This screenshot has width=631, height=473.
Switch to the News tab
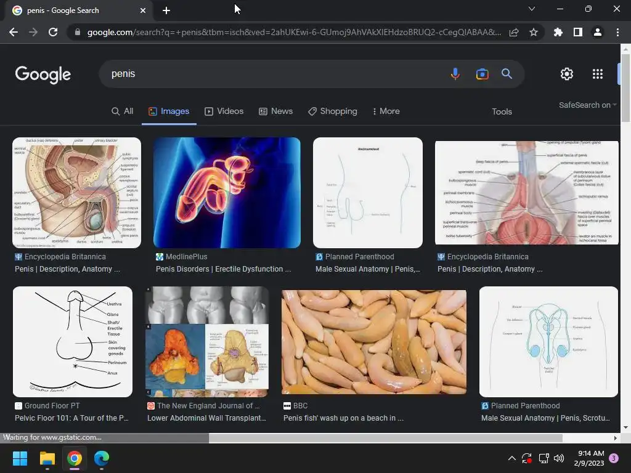275,111
